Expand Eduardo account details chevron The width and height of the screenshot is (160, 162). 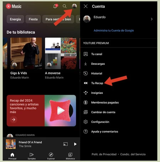[152, 19]
